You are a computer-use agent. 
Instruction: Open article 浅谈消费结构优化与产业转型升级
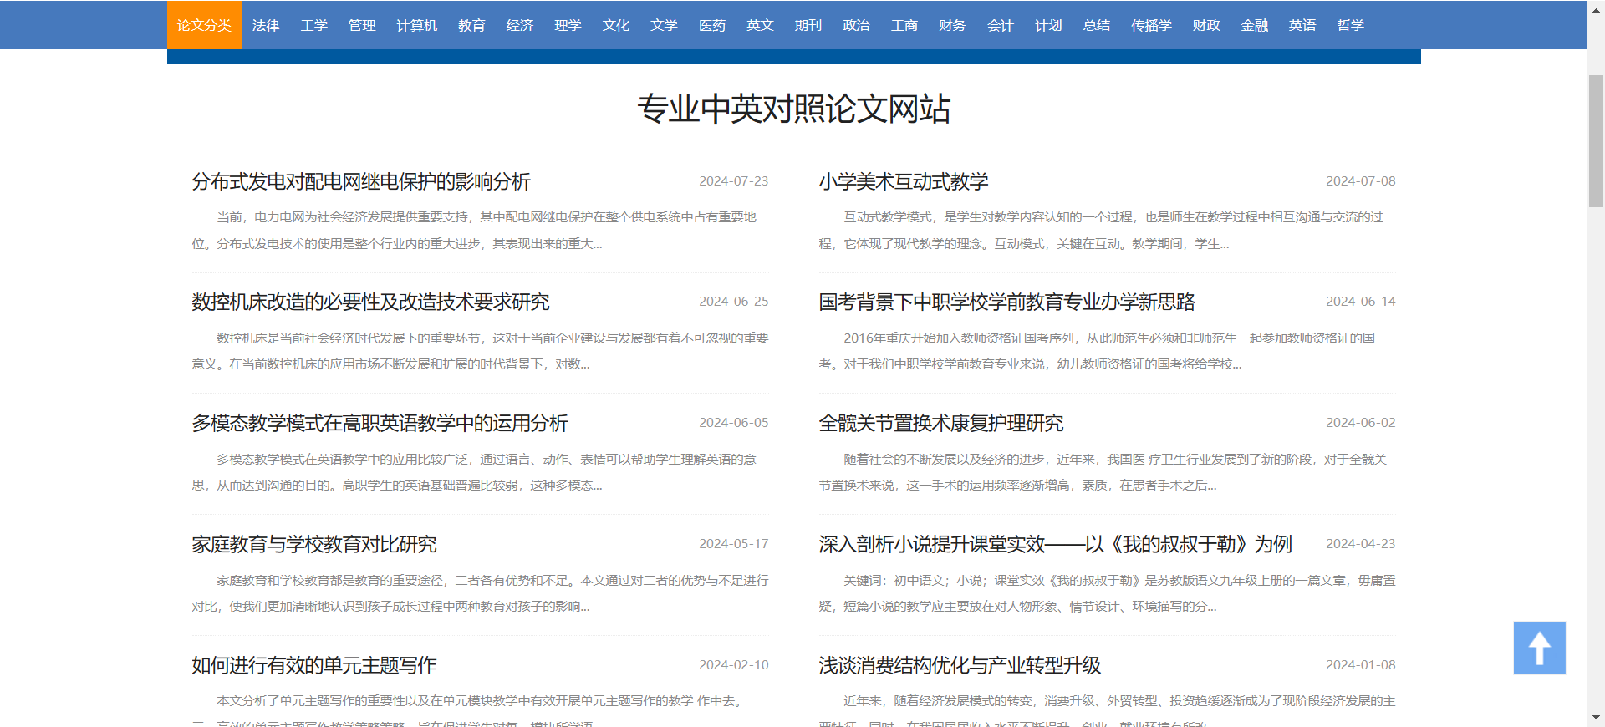pos(960,665)
